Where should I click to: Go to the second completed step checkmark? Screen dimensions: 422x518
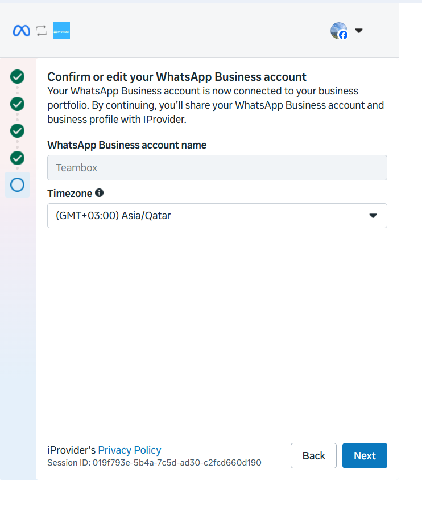coord(17,104)
